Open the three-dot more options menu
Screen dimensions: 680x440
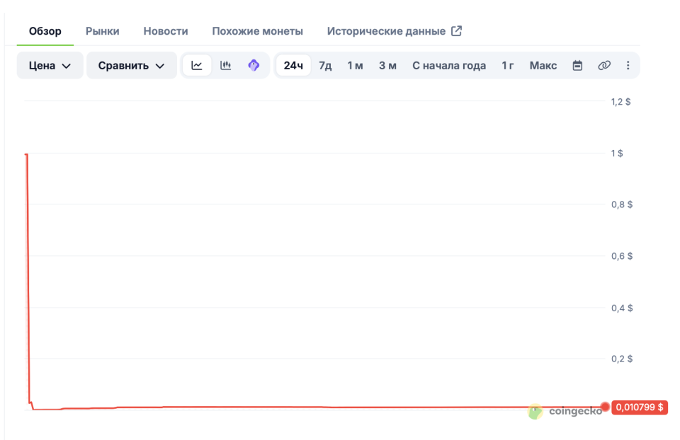point(628,65)
